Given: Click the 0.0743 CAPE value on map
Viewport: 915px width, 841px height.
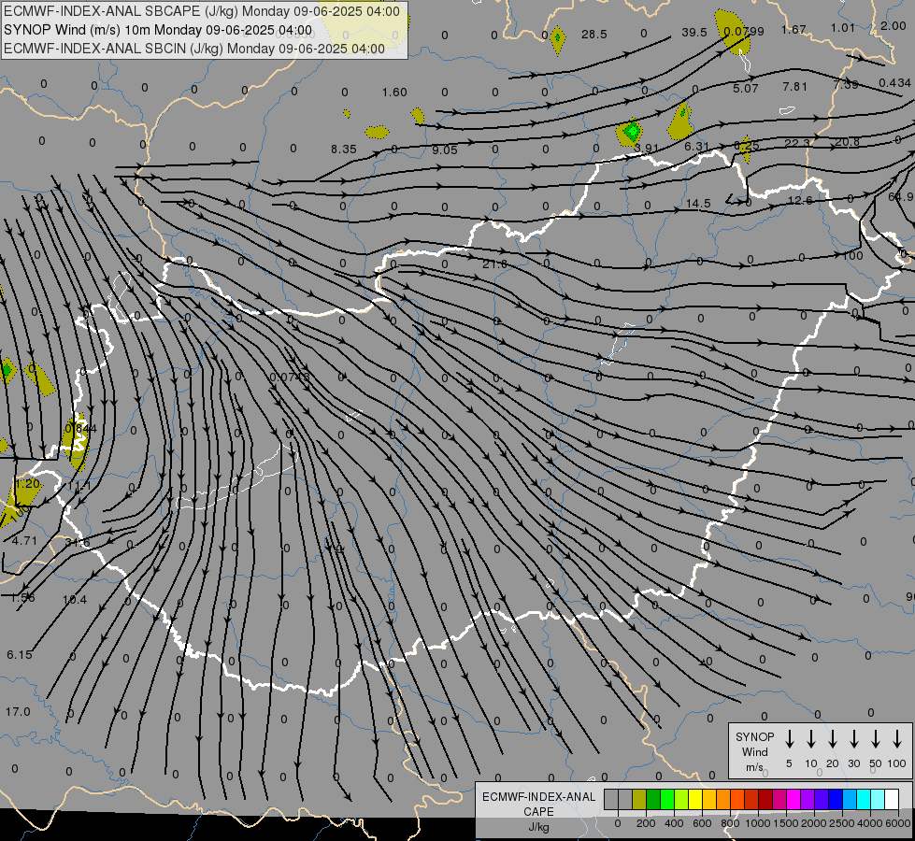Looking at the screenshot, I should coord(290,378).
